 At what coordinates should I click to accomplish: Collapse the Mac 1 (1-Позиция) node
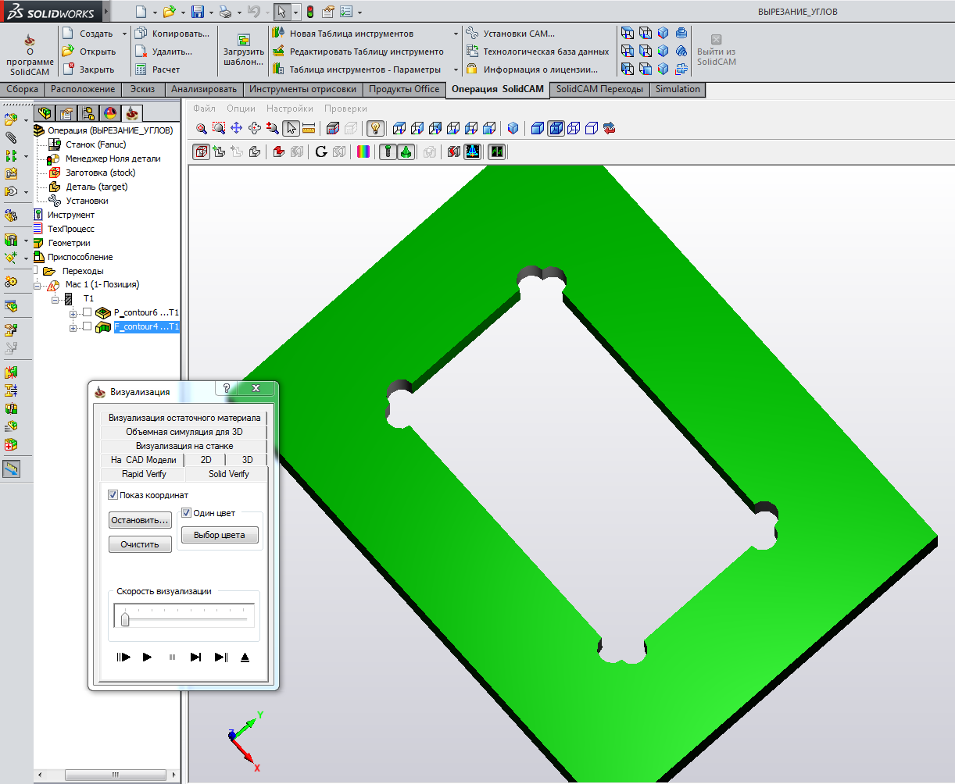point(38,285)
